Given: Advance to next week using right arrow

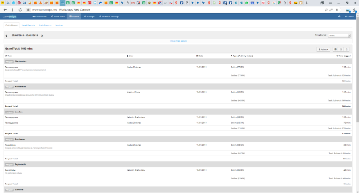Looking at the screenshot, I should pyautogui.click(x=42, y=35).
